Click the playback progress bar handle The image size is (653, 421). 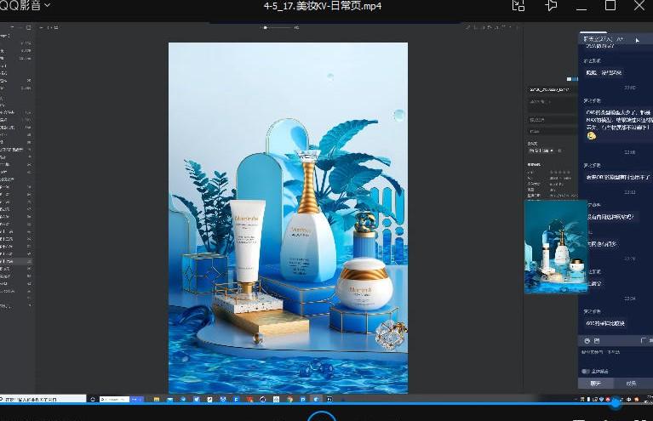click(615, 403)
